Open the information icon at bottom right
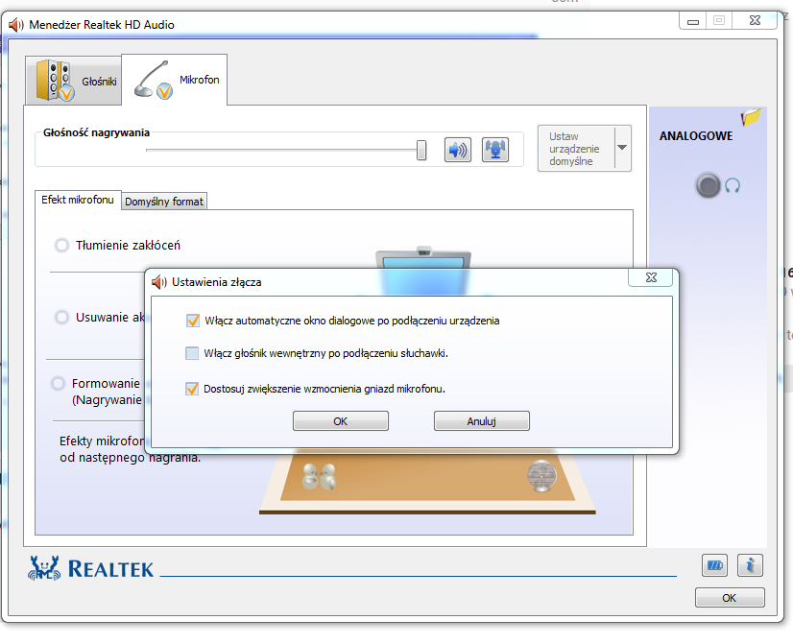This screenshot has width=793, height=644. tap(750, 565)
